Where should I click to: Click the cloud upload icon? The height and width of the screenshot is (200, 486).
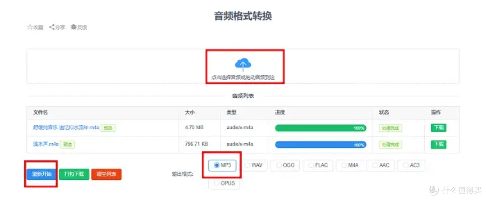click(x=243, y=64)
